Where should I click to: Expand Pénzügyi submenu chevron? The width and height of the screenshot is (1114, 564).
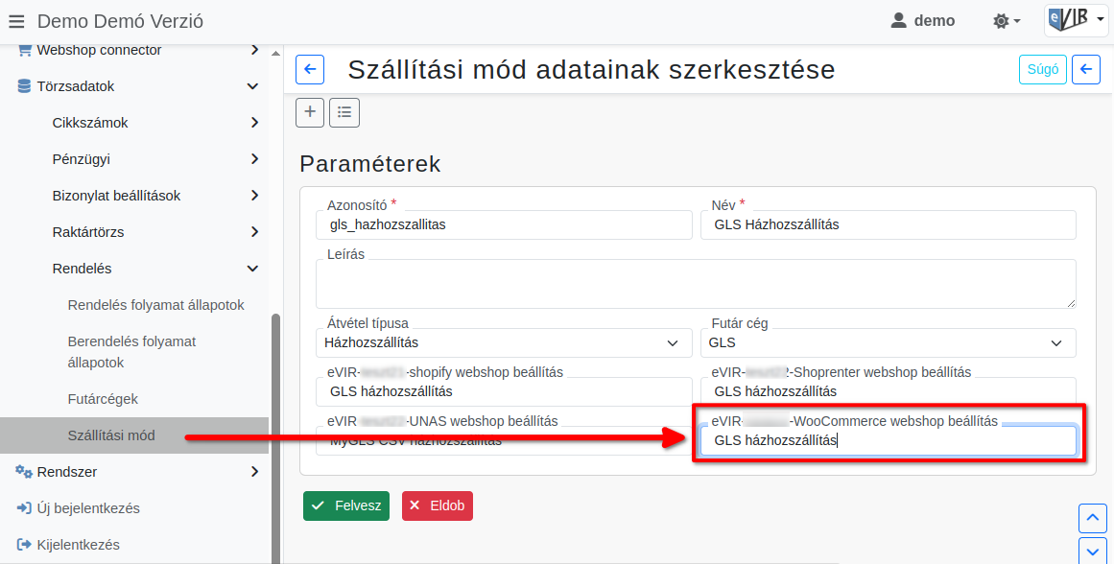254,159
